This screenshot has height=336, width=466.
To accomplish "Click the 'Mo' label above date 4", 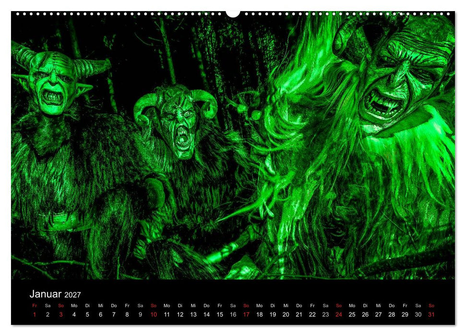I will [x=74, y=306].
